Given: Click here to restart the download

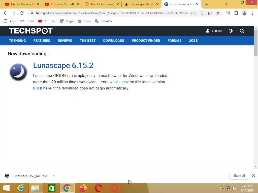Looking at the screenshot, I should (x=42, y=88).
